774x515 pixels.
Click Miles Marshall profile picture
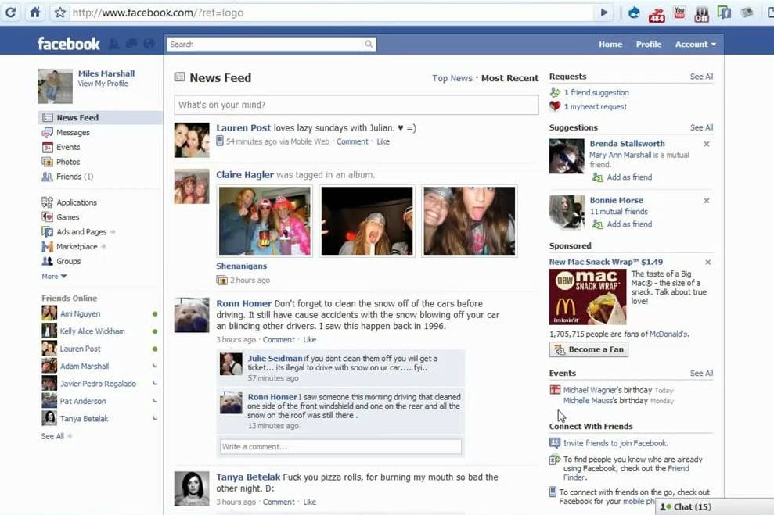(x=55, y=86)
